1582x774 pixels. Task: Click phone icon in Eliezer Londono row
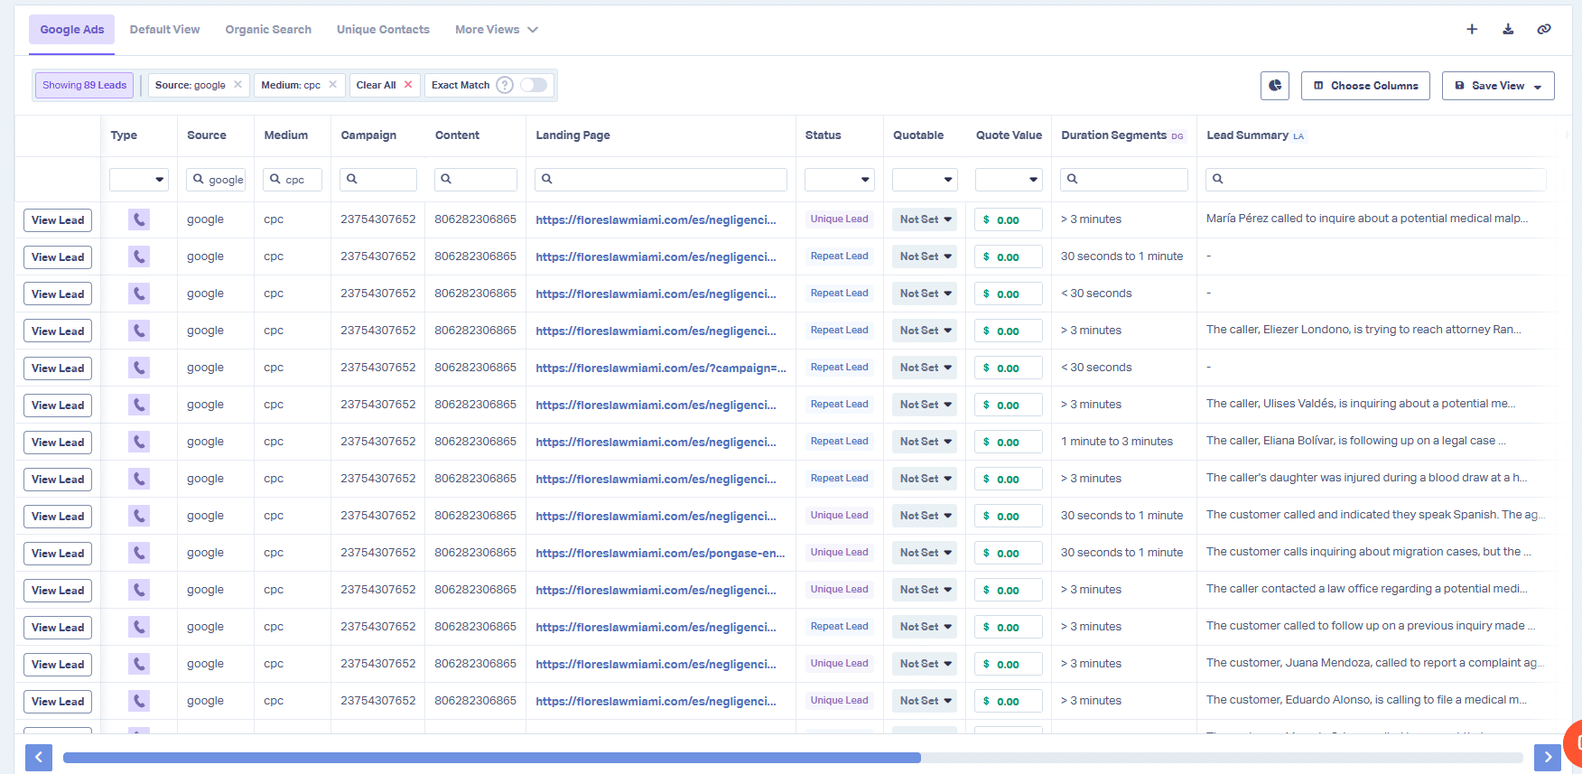(139, 331)
